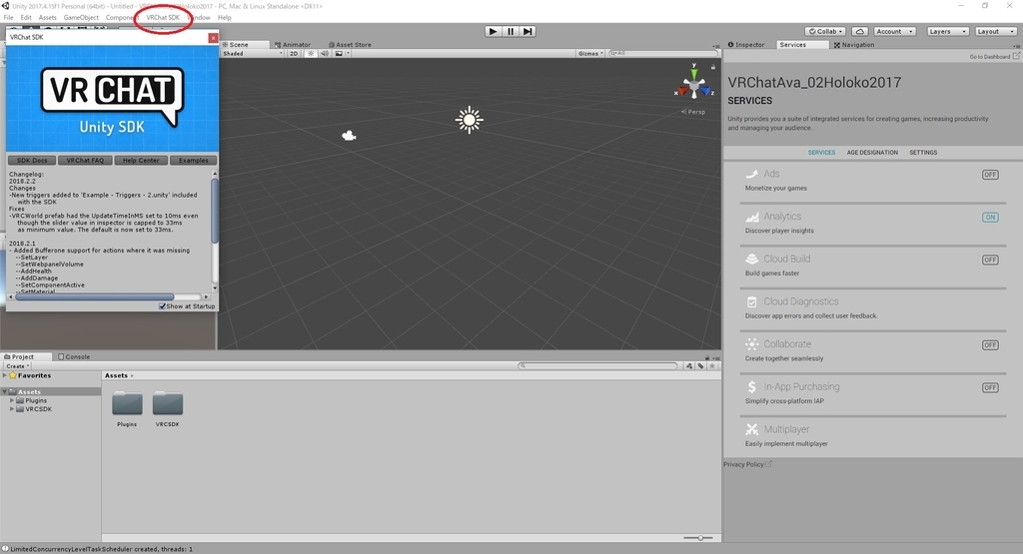Expand the Favorites tree item
This screenshot has width=1023, height=554.
pos(5,376)
